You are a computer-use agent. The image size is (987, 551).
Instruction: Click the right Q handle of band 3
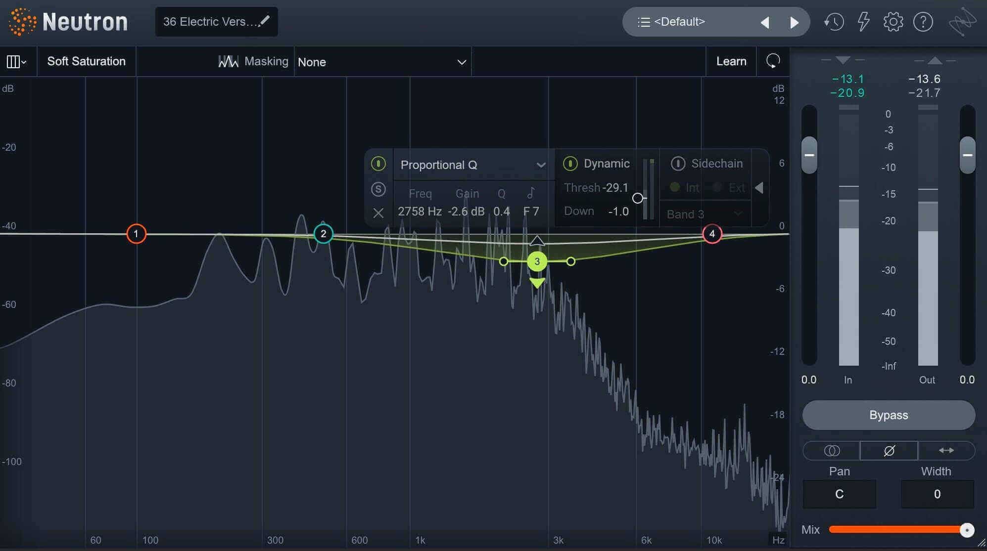pyautogui.click(x=571, y=261)
